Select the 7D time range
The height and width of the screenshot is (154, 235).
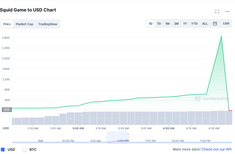(x=159, y=23)
